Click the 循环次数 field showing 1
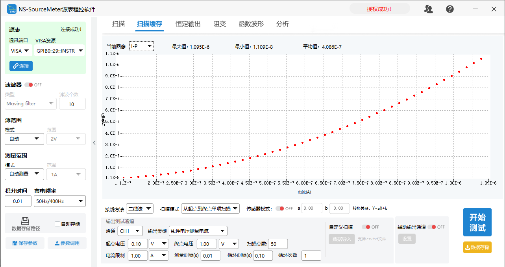Viewport: 505px width, 267px height. [311, 256]
